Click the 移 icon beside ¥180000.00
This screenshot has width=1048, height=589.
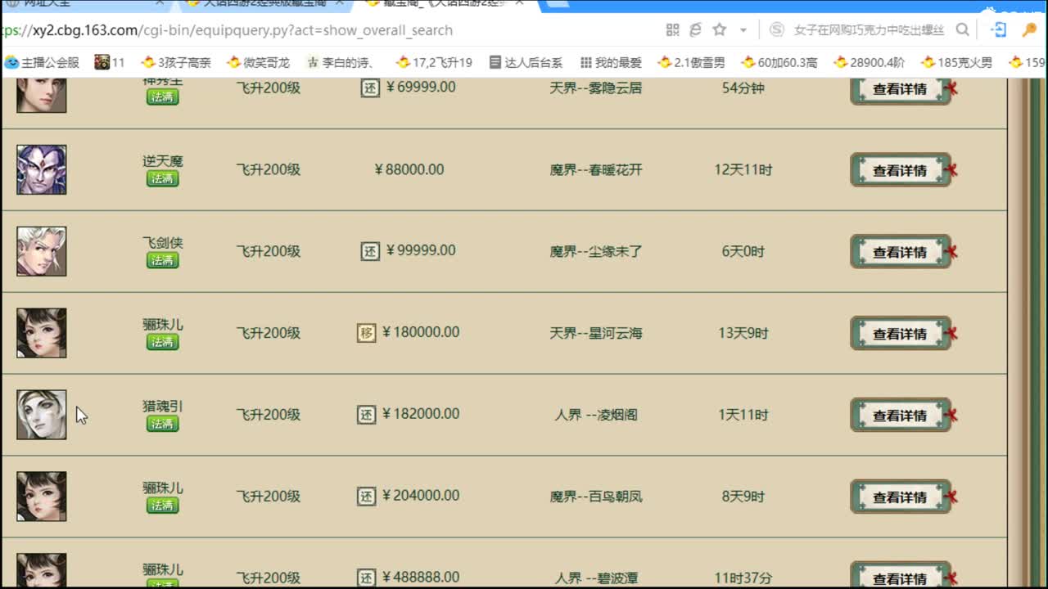coord(366,333)
